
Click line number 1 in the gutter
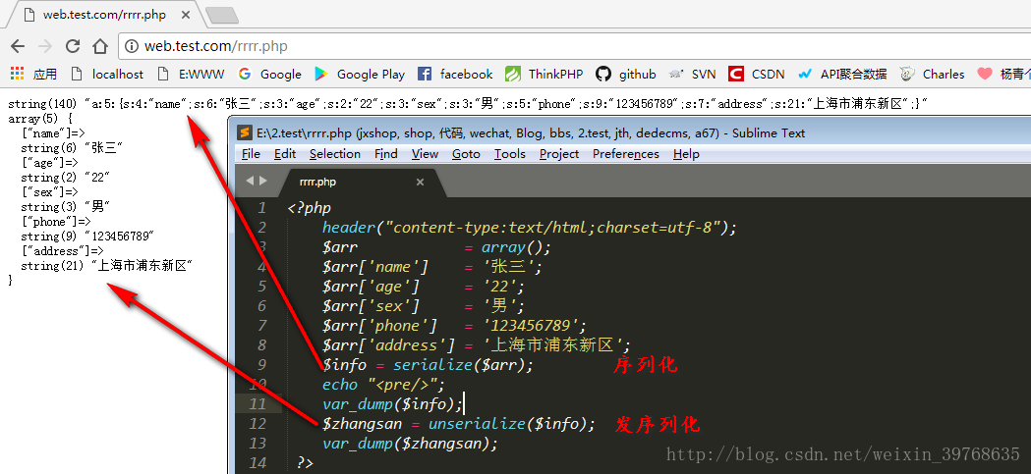coord(262,208)
